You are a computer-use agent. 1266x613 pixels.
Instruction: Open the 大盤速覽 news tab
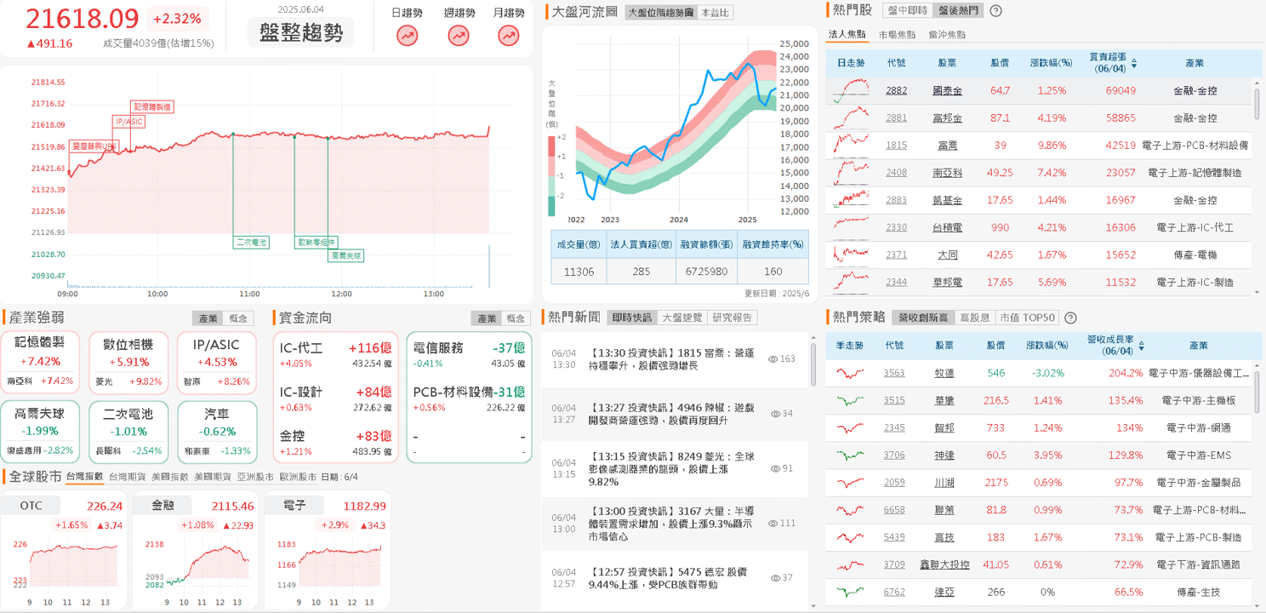[x=682, y=318]
